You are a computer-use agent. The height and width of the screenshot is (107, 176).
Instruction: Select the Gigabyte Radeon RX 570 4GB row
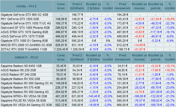88,87
